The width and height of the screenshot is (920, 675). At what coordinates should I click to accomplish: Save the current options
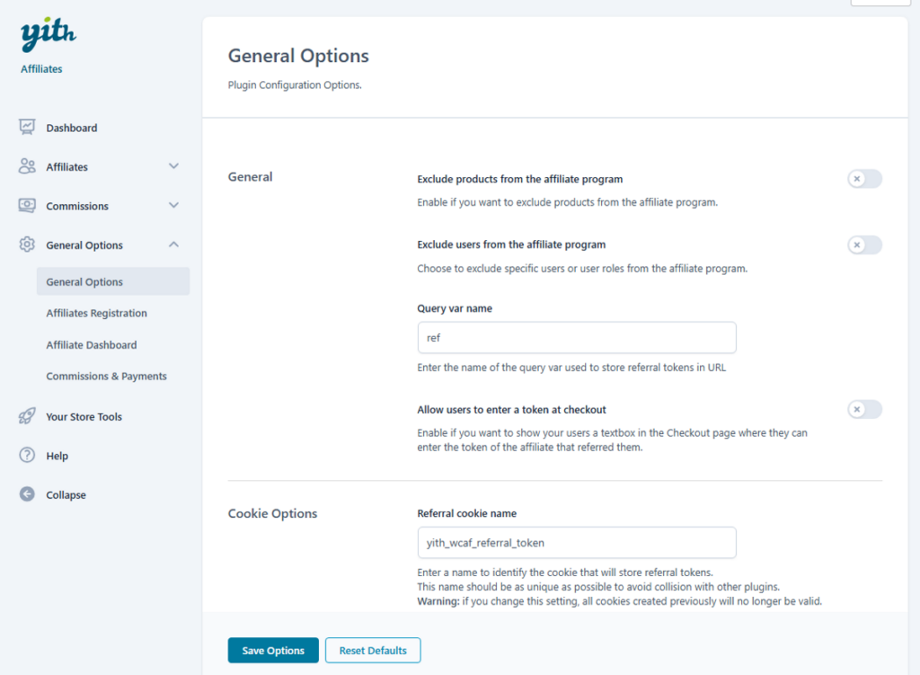(x=272, y=650)
